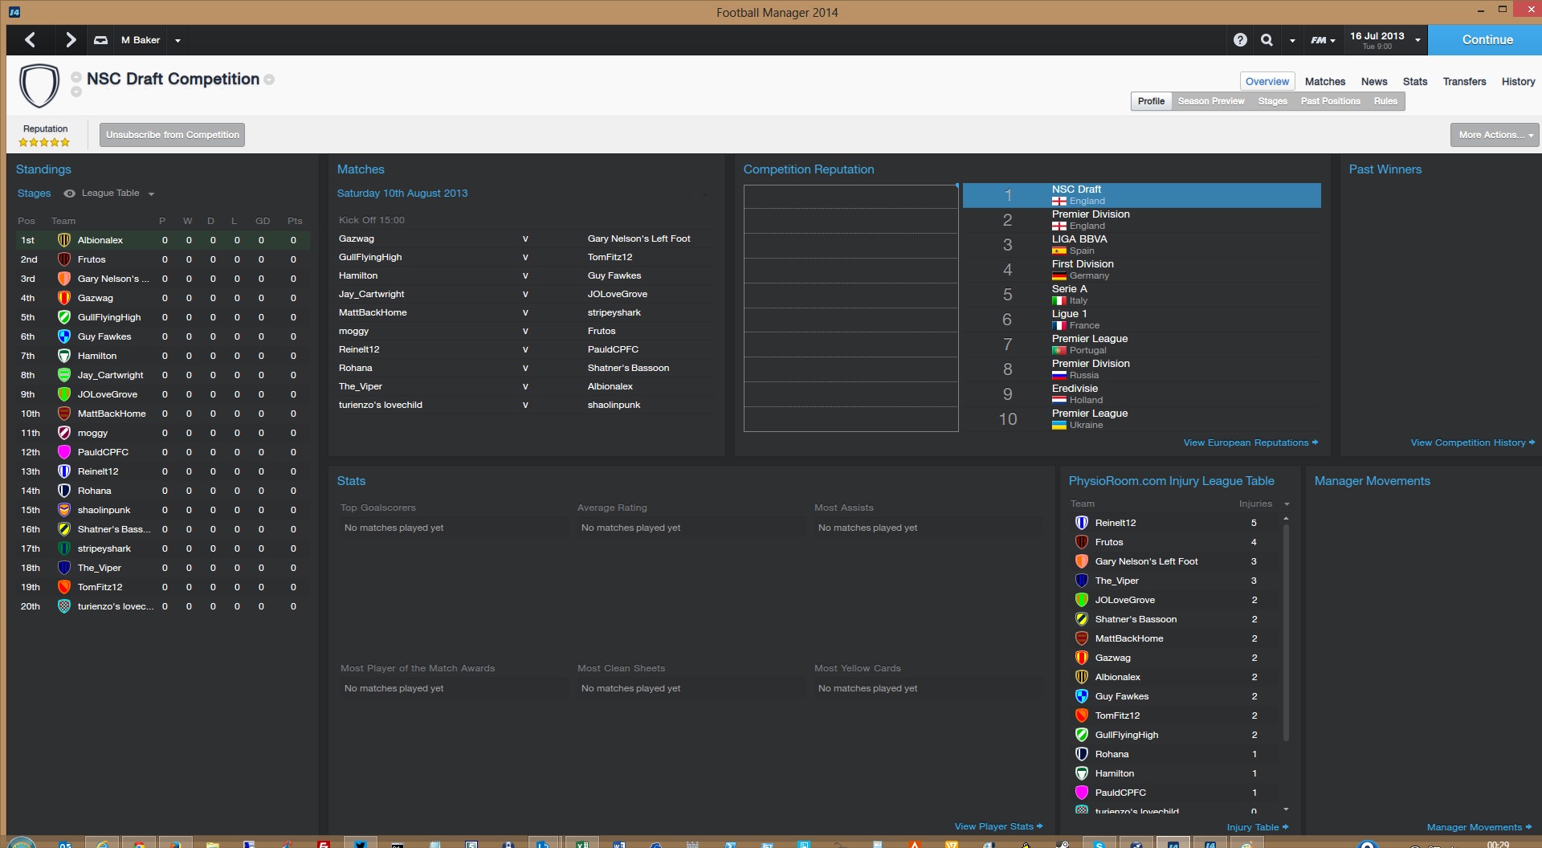Click Injuries column sort arrow
Viewport: 1542px width, 848px height.
click(x=1287, y=504)
